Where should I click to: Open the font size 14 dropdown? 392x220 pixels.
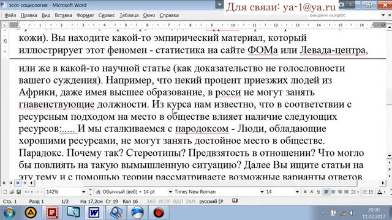[x=297, y=192]
